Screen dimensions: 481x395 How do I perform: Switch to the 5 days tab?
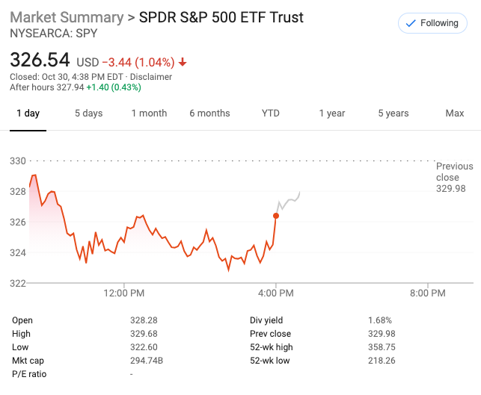tap(88, 113)
